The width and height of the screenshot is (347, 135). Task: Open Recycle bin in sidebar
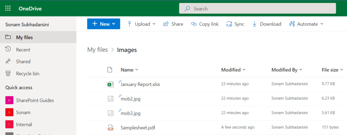pyautogui.click(x=38, y=73)
